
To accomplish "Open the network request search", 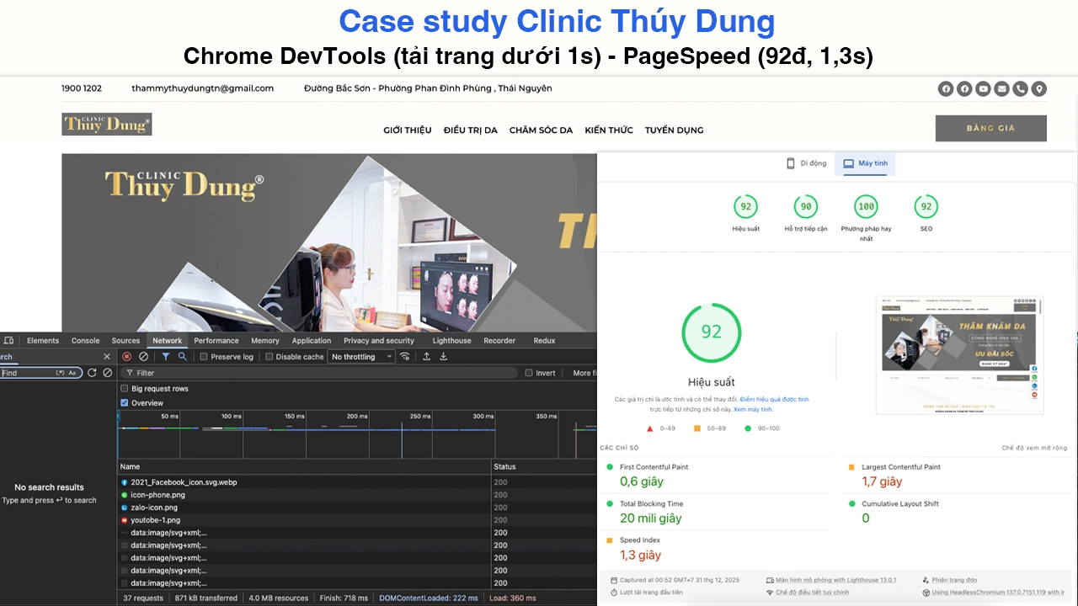I will [182, 356].
